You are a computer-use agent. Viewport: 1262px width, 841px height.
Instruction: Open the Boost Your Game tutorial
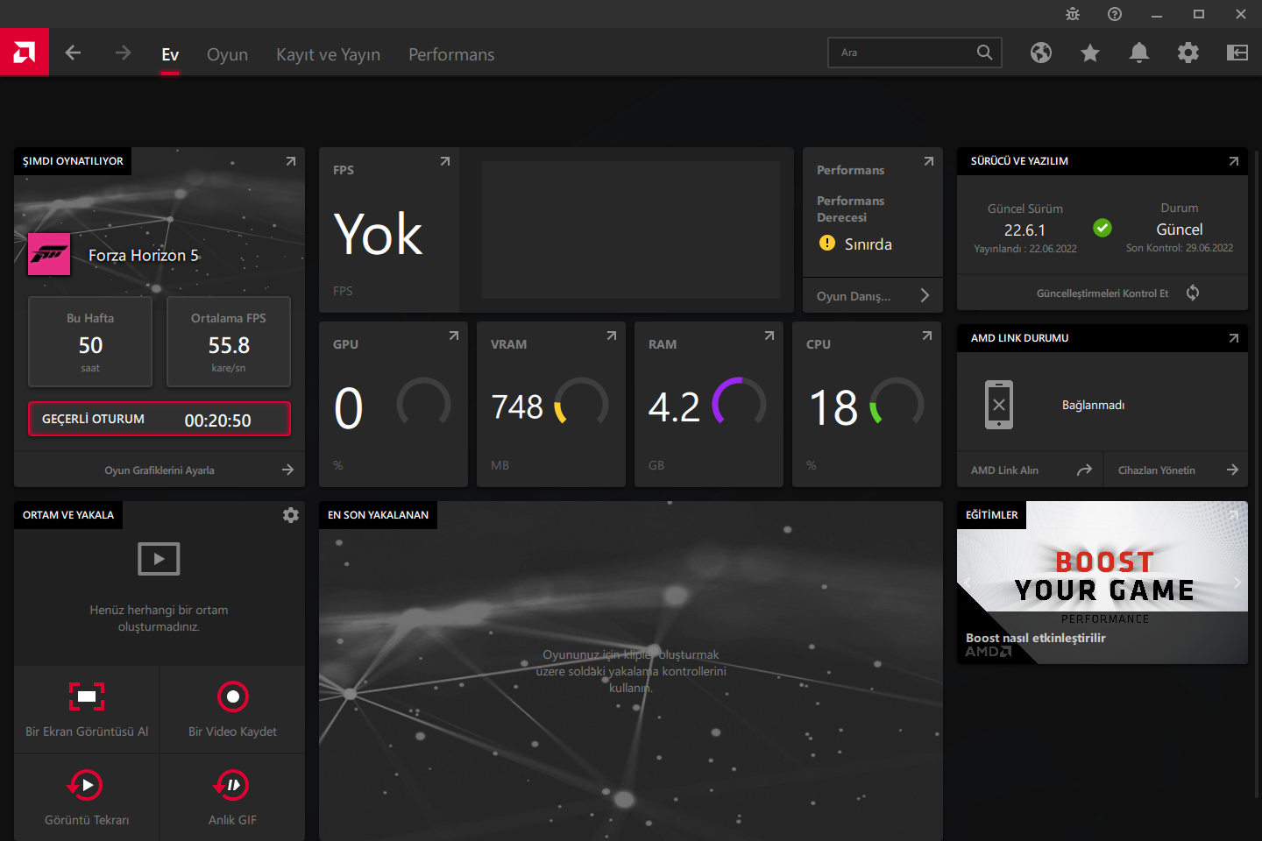(1102, 583)
